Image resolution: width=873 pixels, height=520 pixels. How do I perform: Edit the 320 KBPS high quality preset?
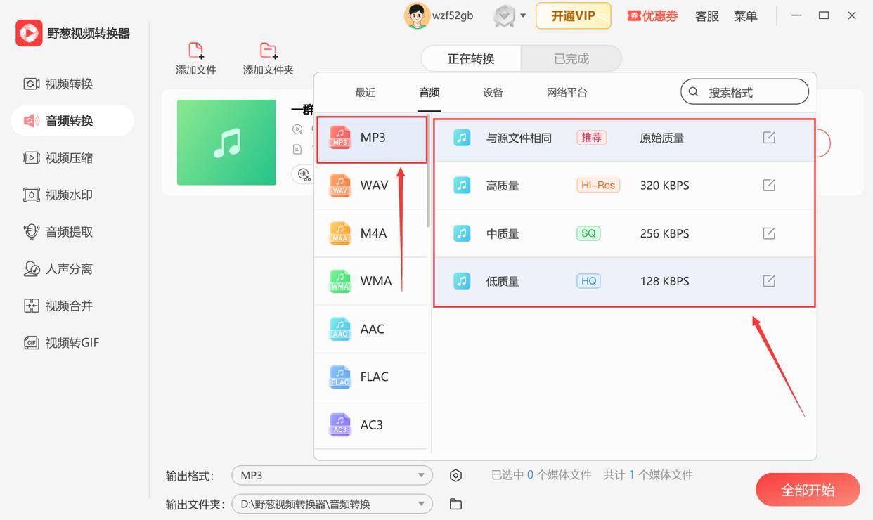[768, 185]
